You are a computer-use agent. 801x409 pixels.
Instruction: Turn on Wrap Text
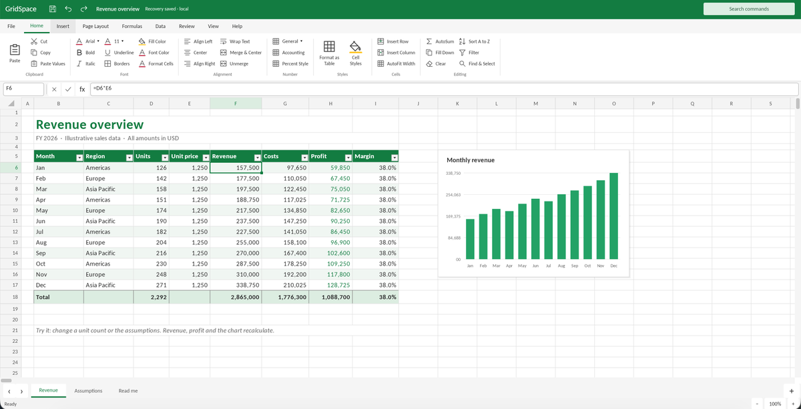235,41
